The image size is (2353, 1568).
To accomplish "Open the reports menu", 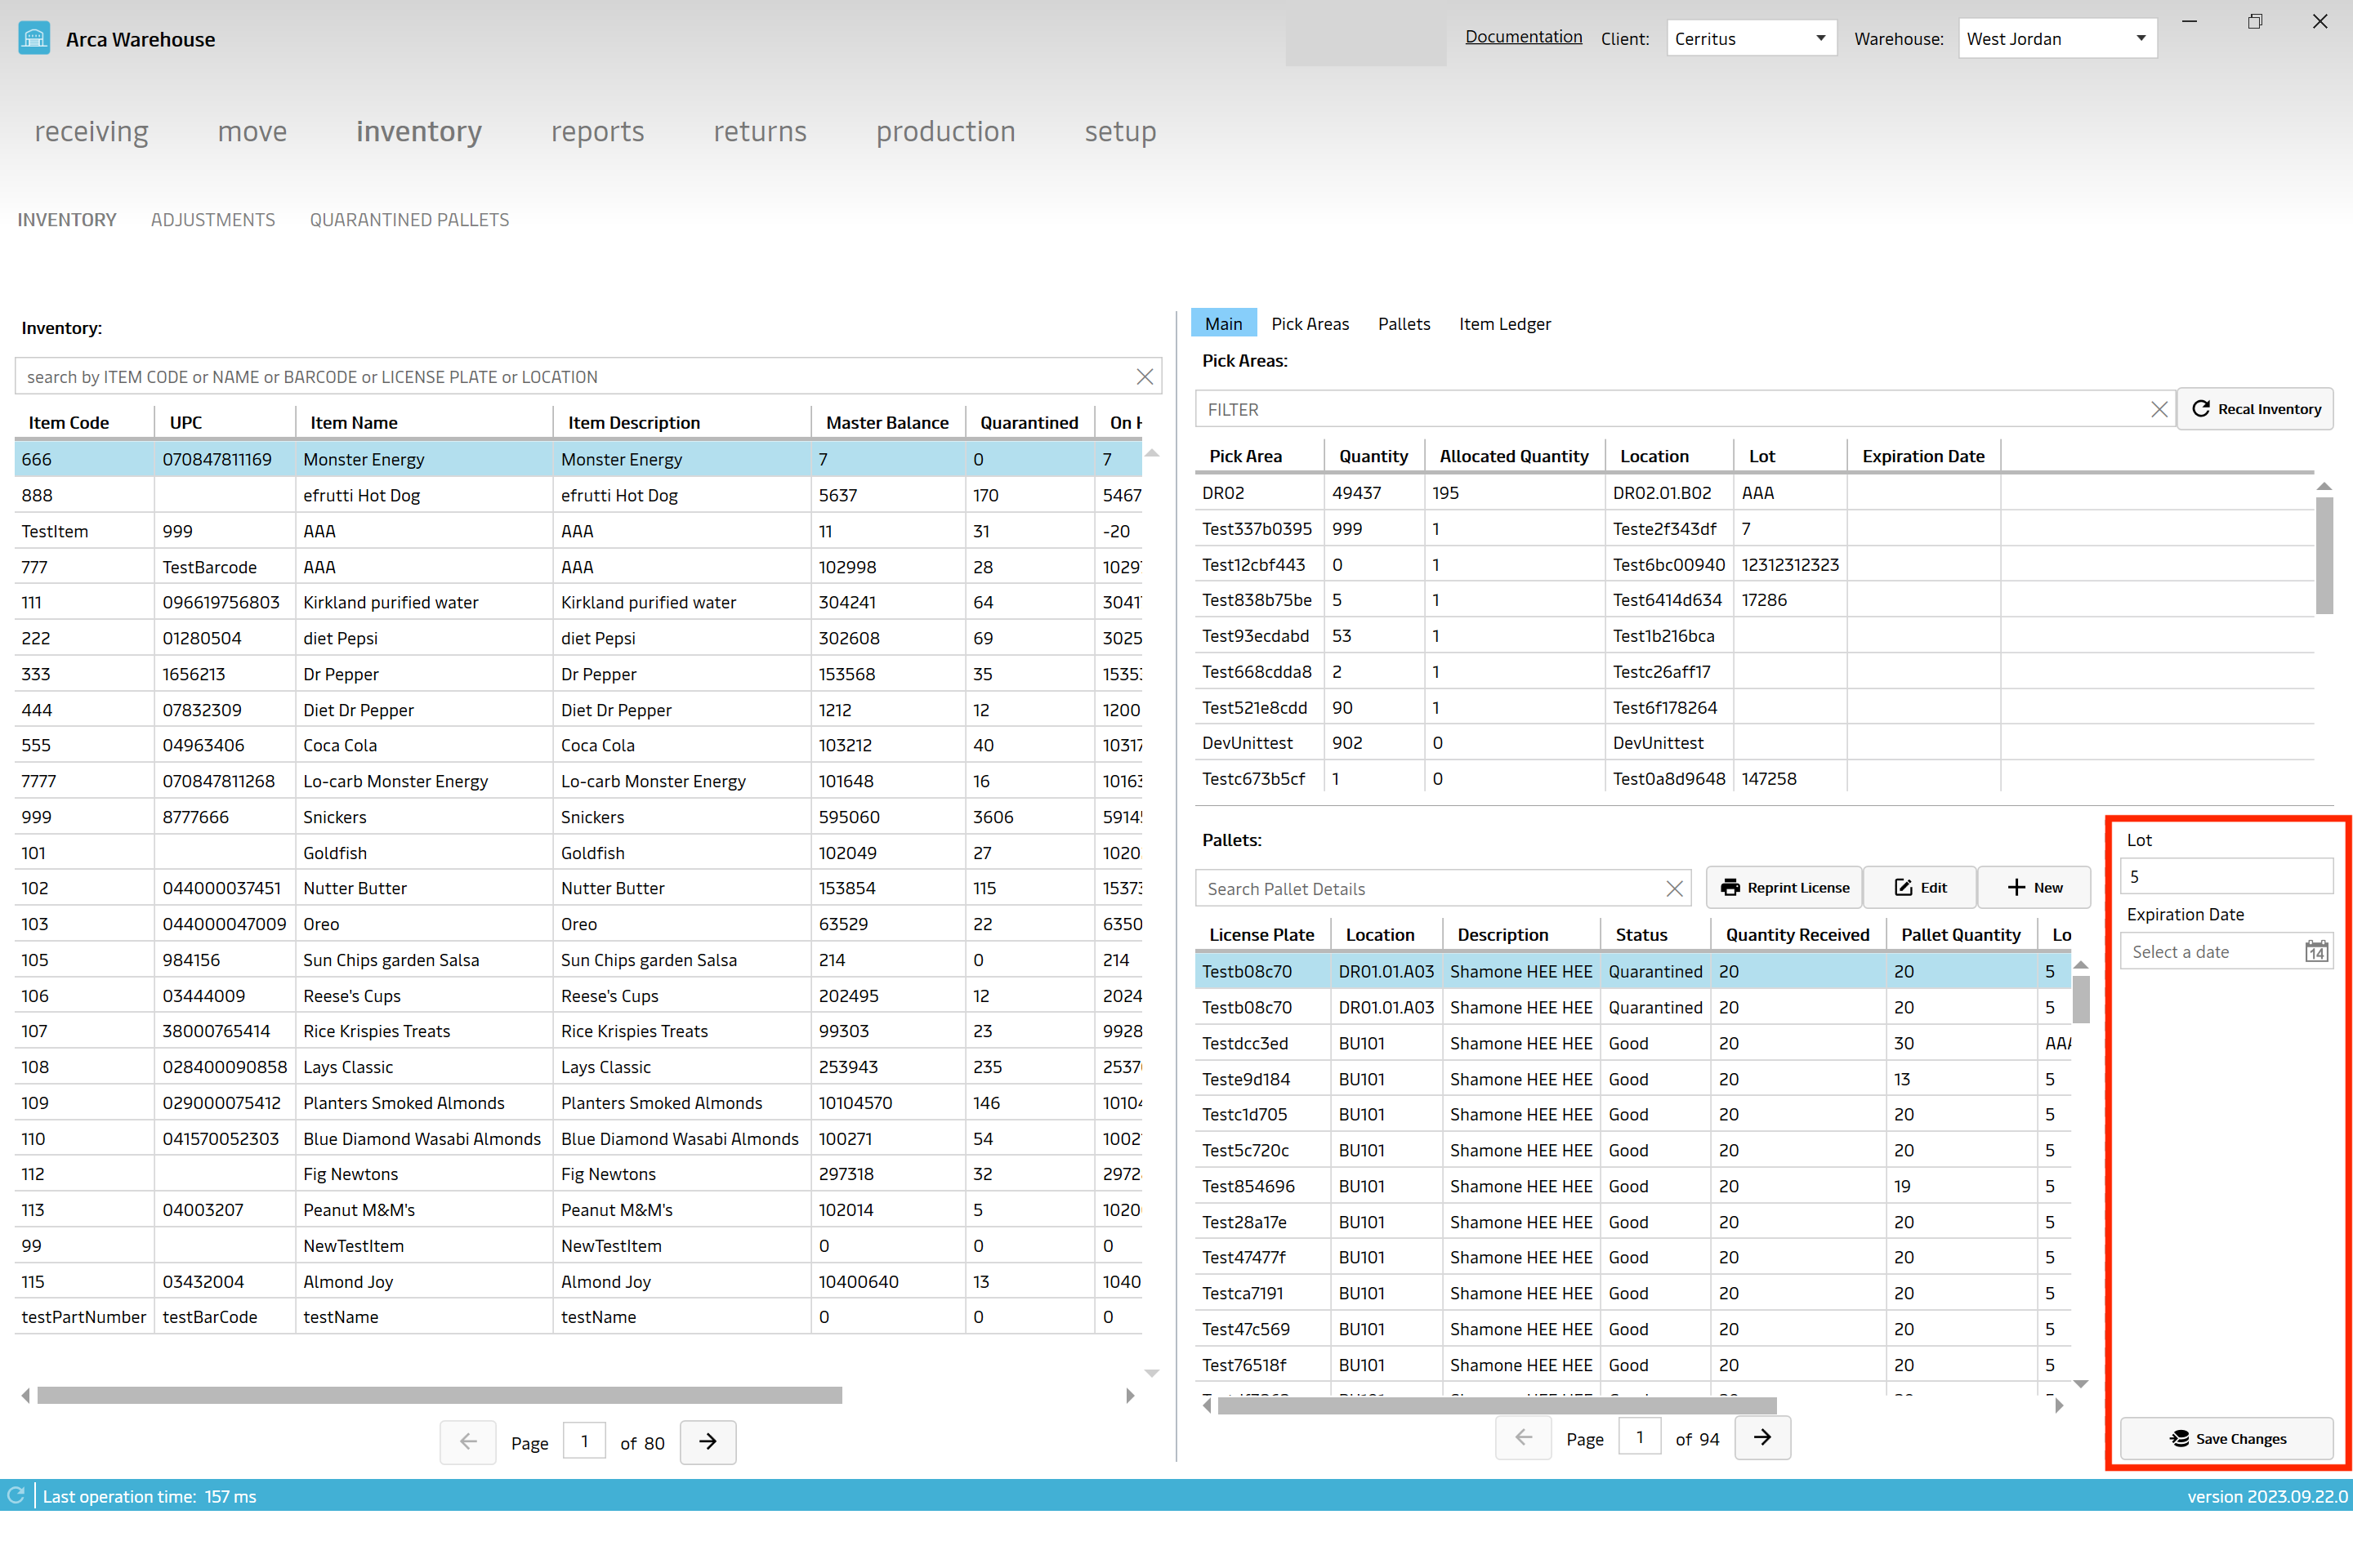I will click(597, 131).
